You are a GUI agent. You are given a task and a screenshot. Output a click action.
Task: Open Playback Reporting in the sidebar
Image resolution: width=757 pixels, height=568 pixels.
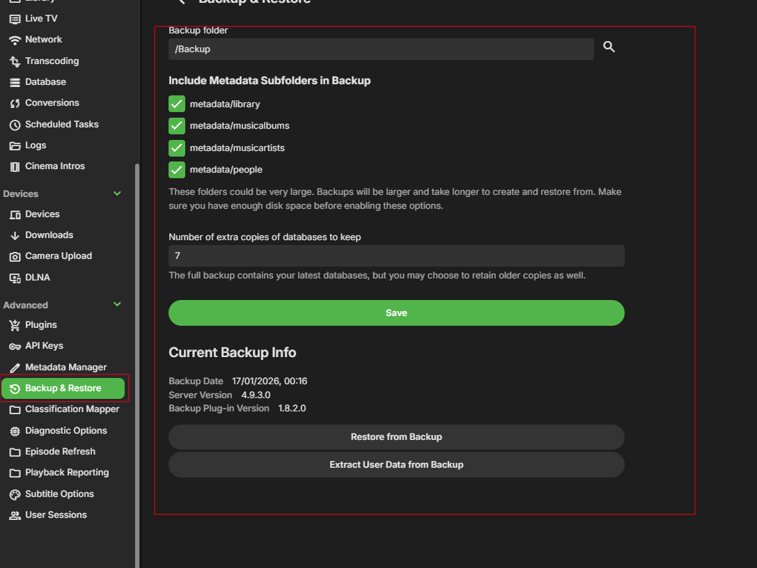point(67,473)
